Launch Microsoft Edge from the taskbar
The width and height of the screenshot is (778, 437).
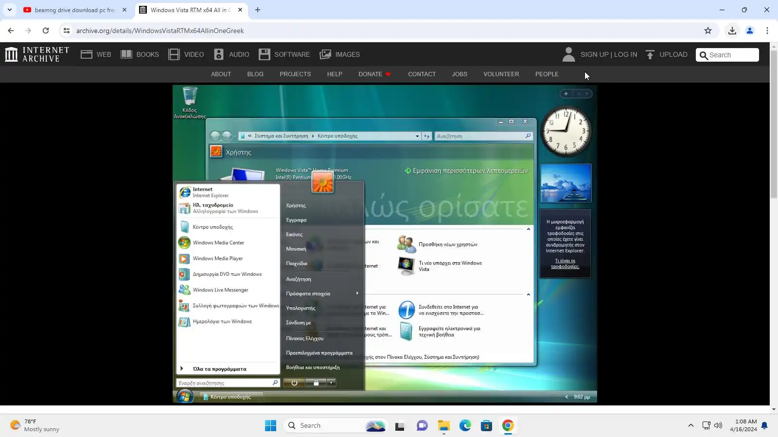coord(465,426)
